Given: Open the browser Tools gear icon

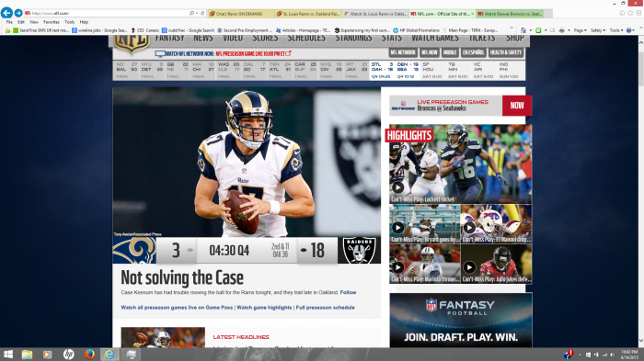Looking at the screenshot, I should pyautogui.click(x=638, y=13).
